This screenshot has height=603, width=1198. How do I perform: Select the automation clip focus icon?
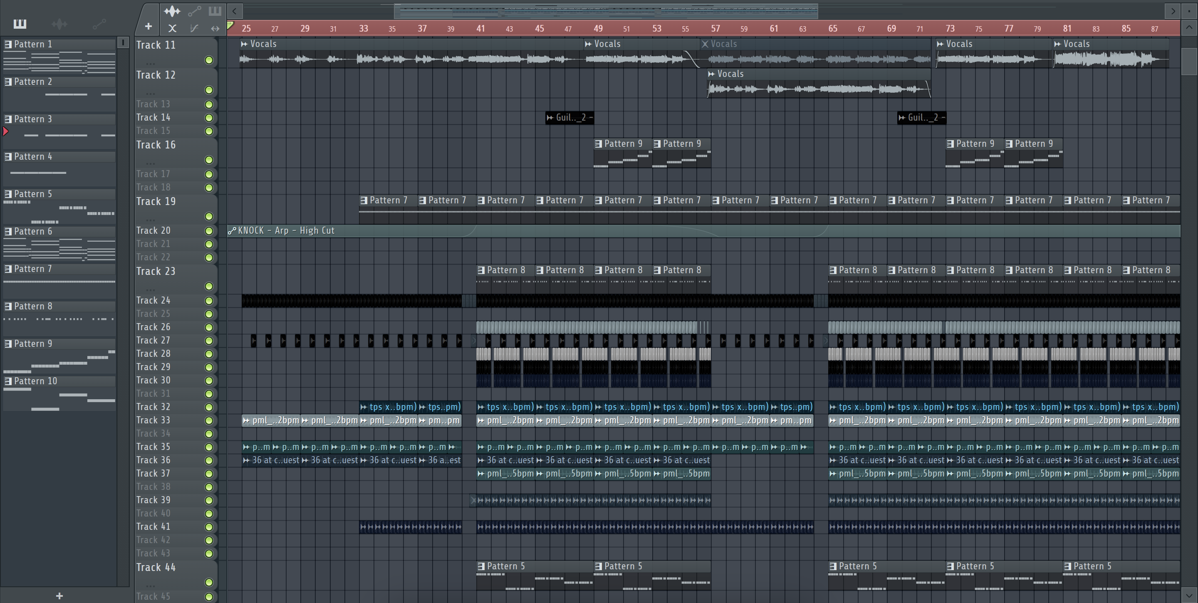[x=194, y=11]
